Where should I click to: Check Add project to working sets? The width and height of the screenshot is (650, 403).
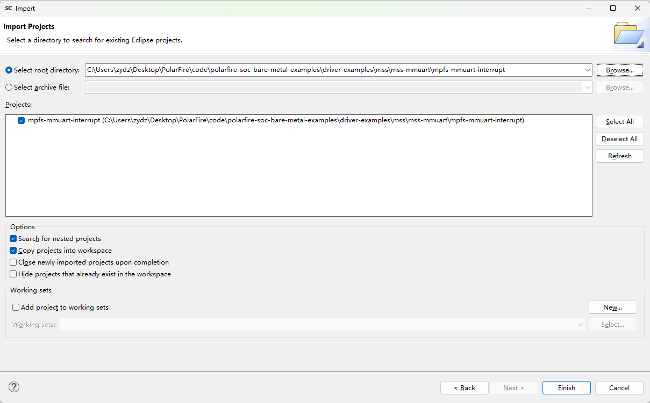pos(16,307)
